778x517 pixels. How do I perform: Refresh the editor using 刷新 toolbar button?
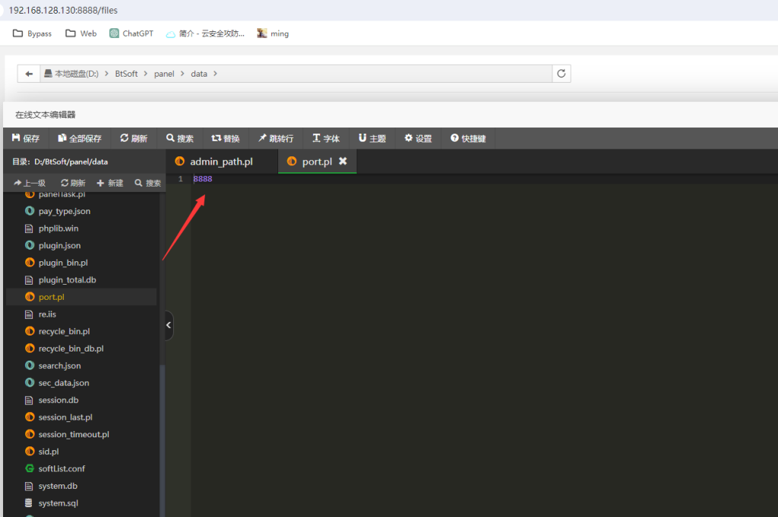134,138
